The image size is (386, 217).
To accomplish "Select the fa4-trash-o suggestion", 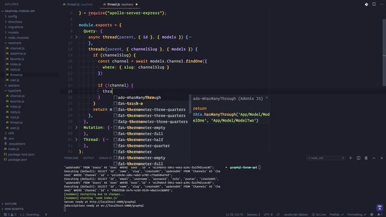I will click(x=151, y=104).
